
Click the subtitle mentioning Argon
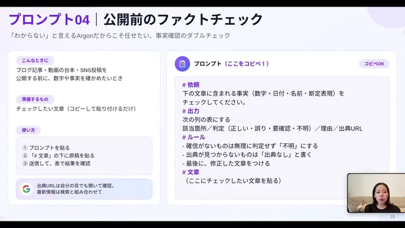coord(120,36)
